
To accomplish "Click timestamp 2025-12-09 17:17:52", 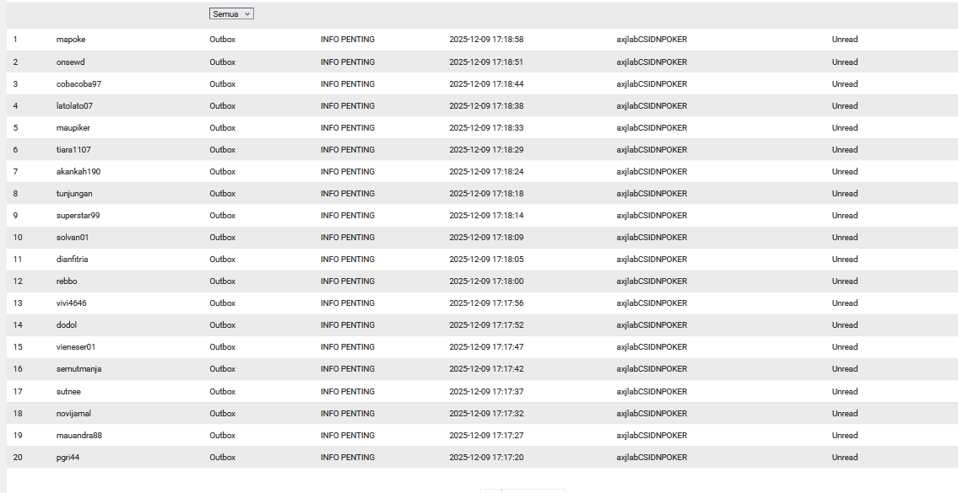I will [486, 326].
